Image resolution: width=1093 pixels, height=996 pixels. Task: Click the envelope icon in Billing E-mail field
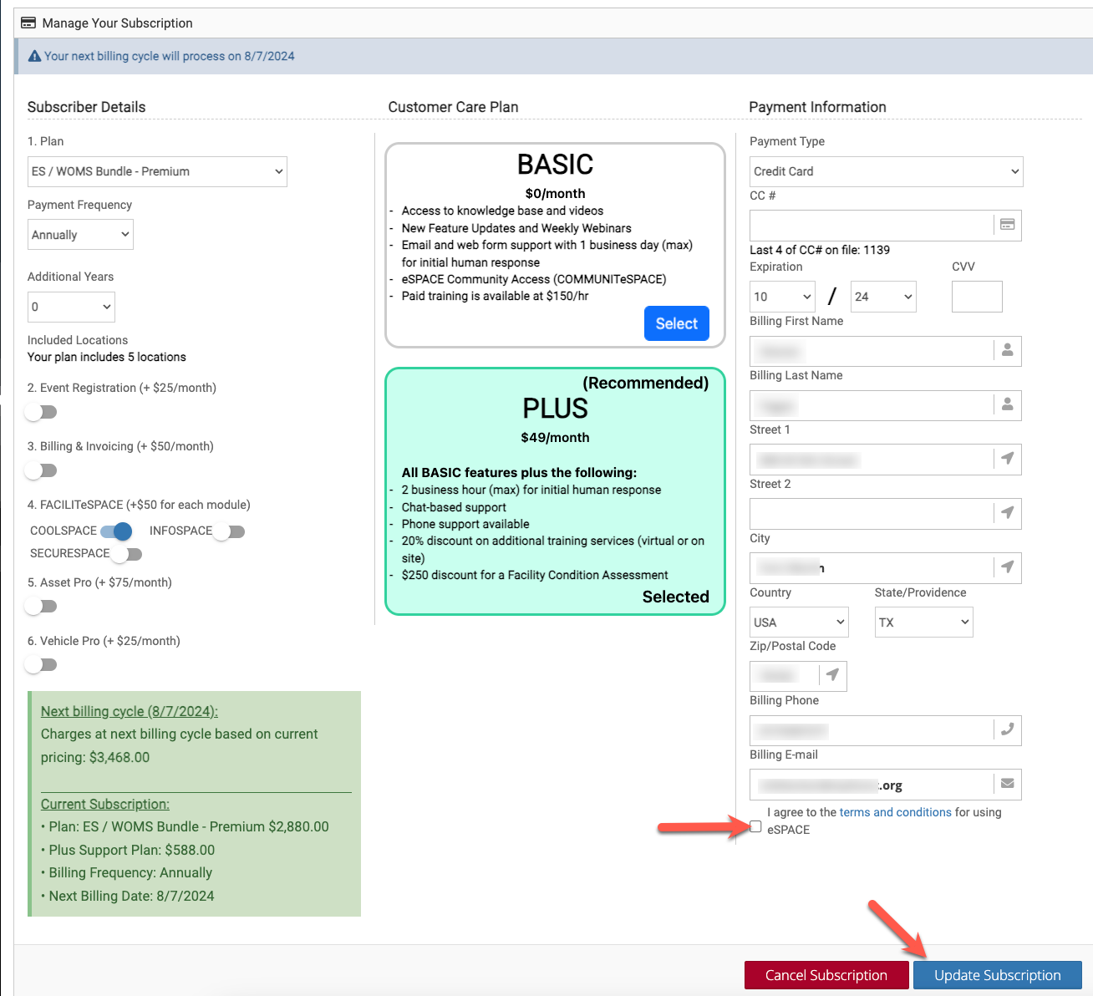click(1007, 784)
